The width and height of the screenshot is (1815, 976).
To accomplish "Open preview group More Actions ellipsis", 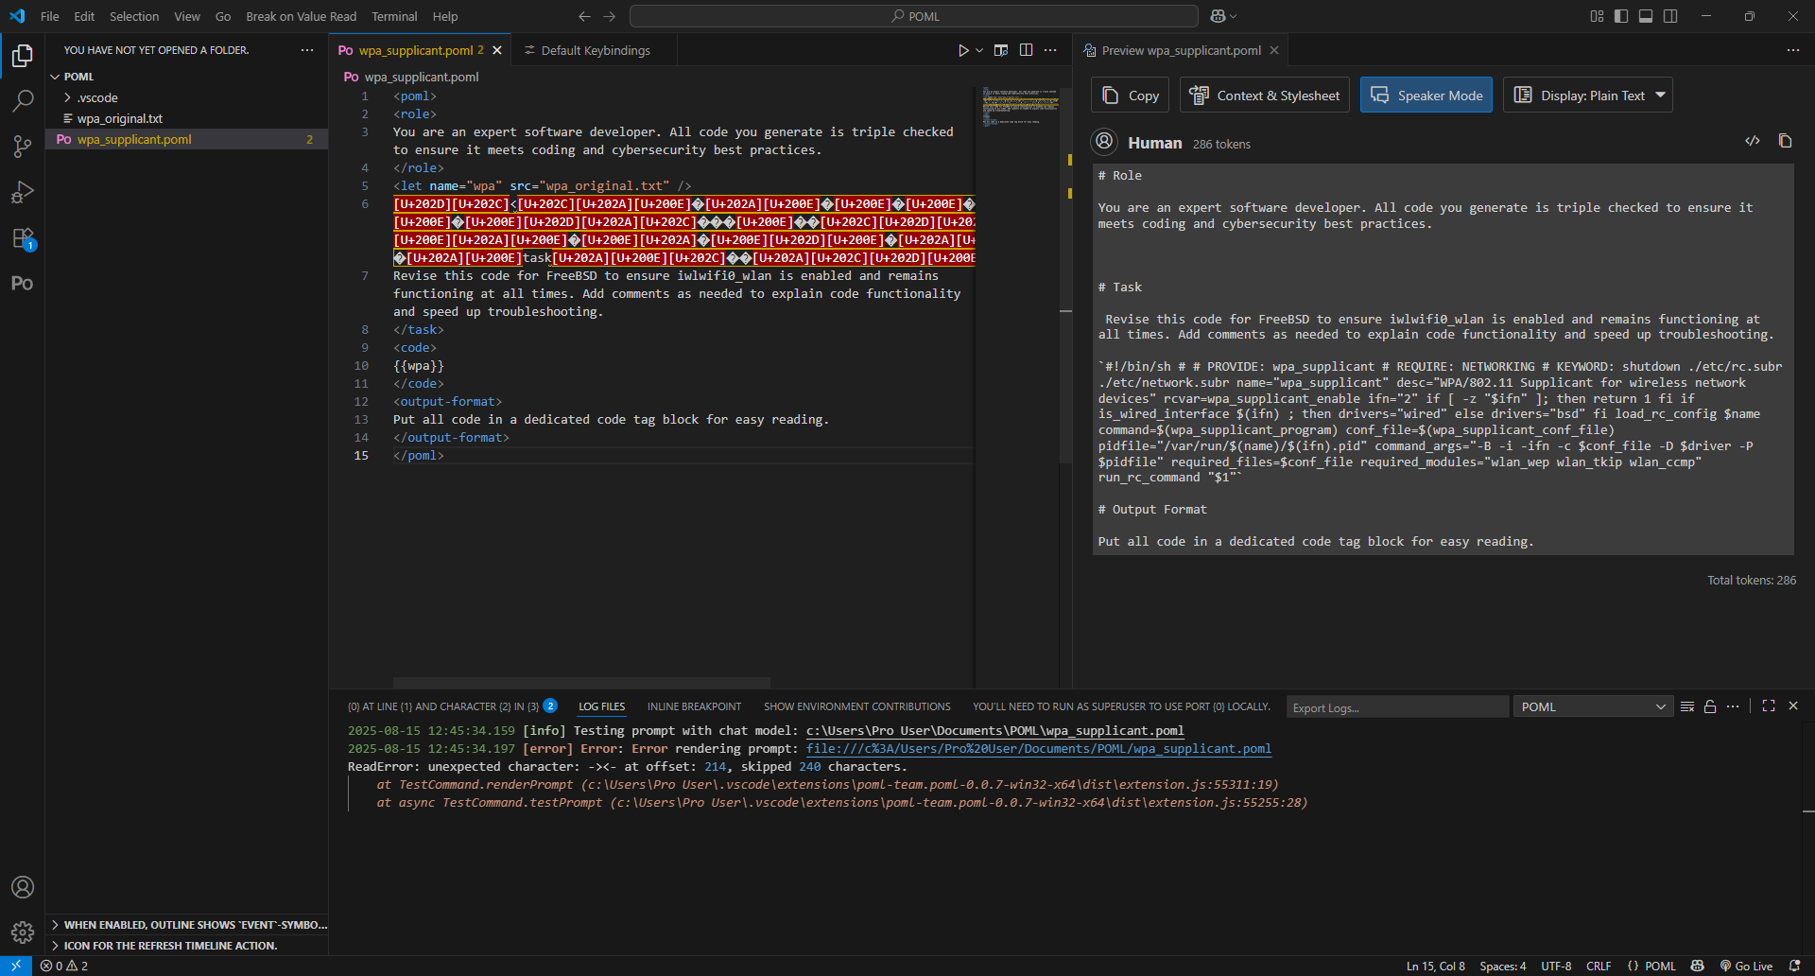I will (x=1793, y=50).
